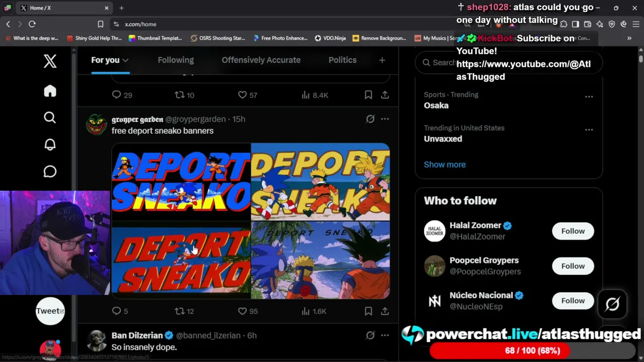Switch to the Politics tab
The height and width of the screenshot is (362, 644).
click(x=343, y=60)
